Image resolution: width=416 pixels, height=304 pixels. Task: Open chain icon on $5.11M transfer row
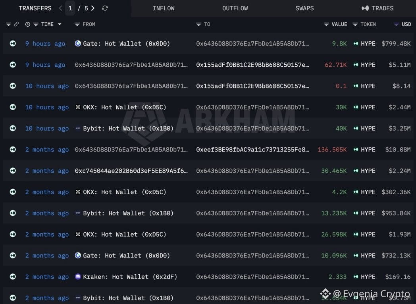13,65
